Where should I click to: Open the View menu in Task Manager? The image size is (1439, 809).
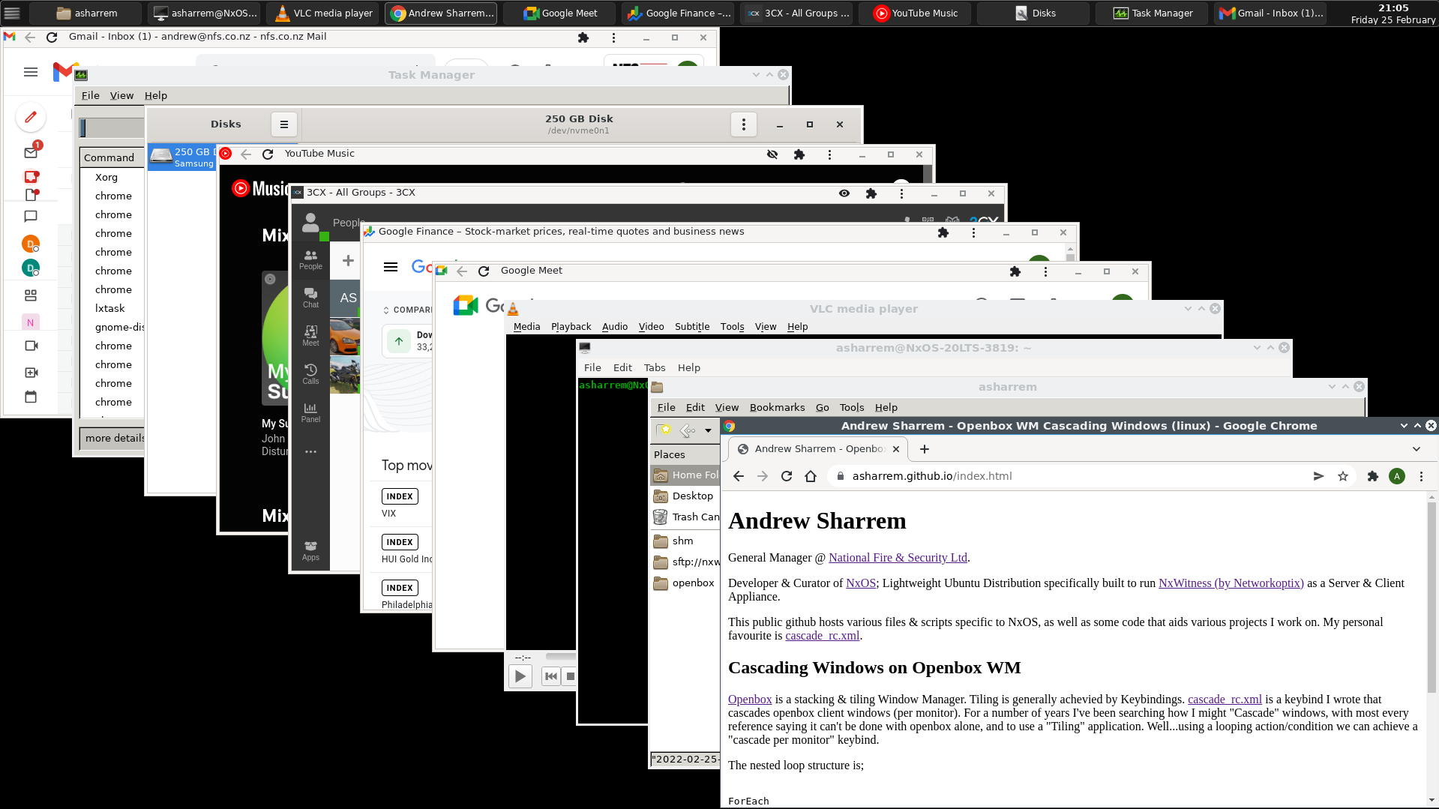(x=121, y=95)
